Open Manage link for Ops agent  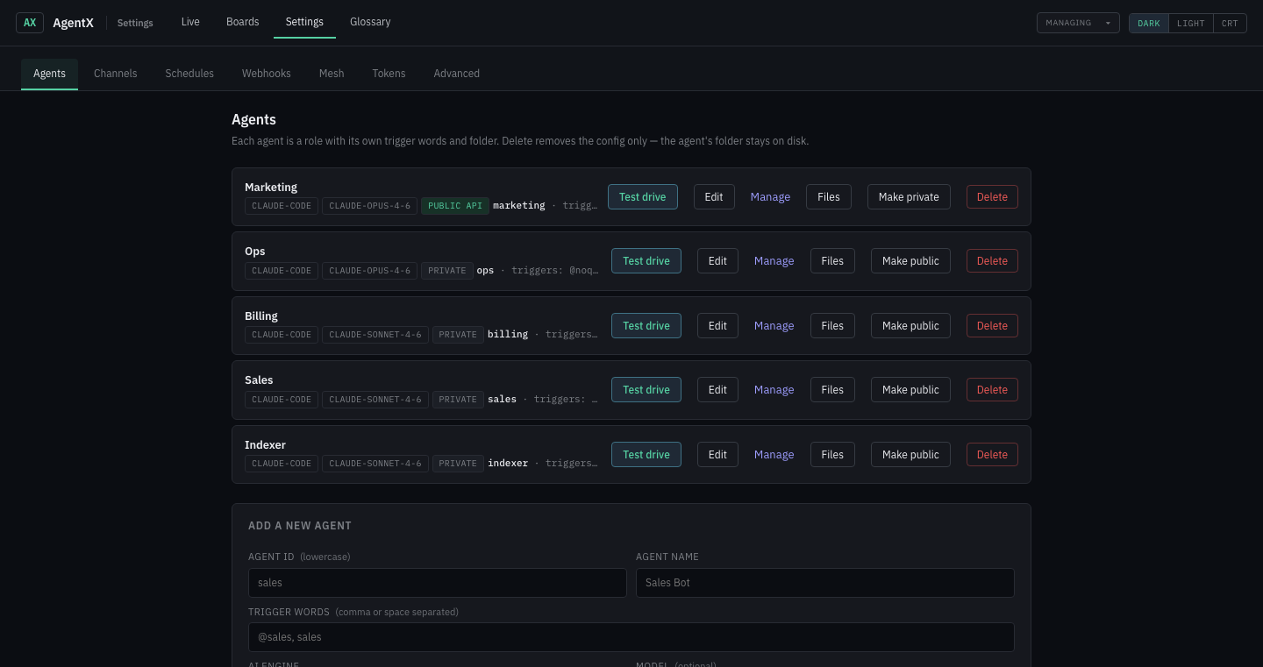click(x=774, y=261)
